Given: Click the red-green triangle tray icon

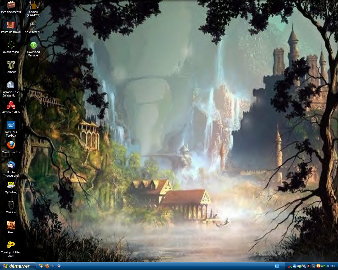Looking at the screenshot, I should [290, 266].
